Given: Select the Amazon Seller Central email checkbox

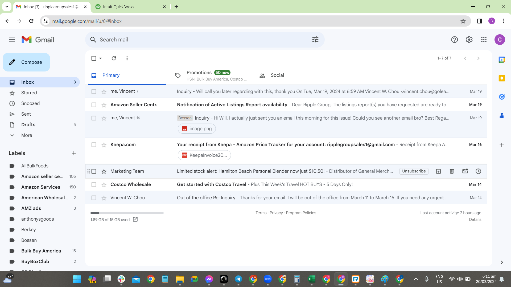Looking at the screenshot, I should (94, 105).
